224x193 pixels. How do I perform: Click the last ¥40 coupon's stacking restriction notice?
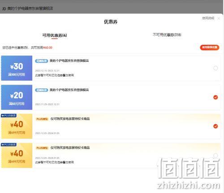click(x=54, y=162)
